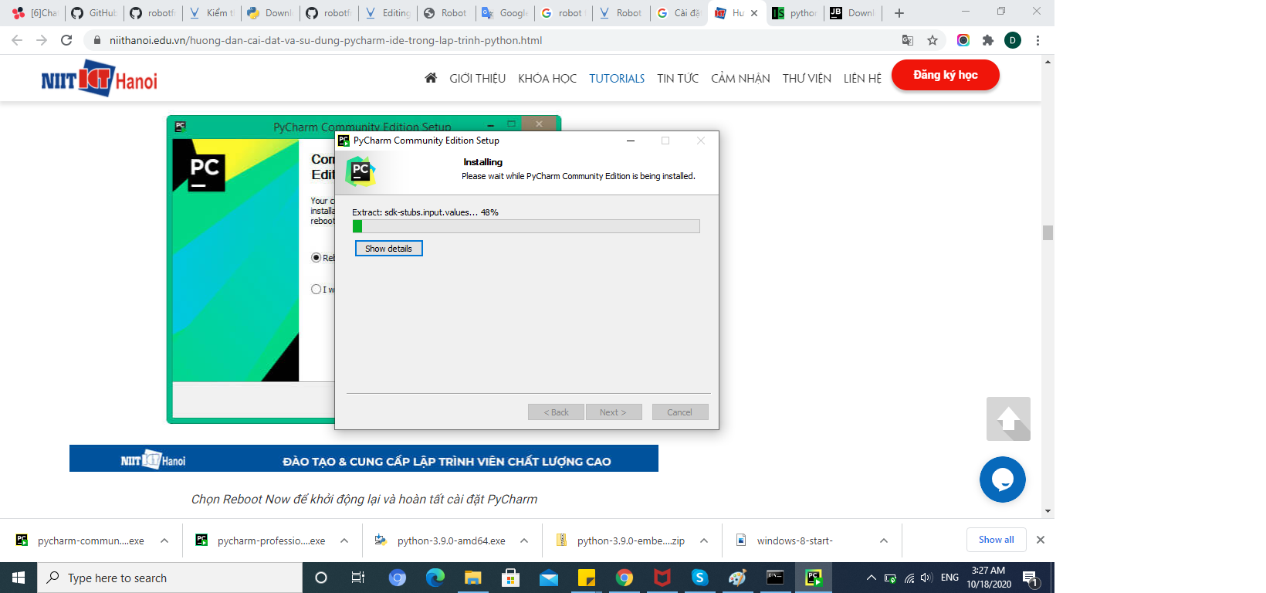Viewport: 1266px width, 593px height.
Task: Open Sticky Notes on the taskbar
Action: click(x=587, y=578)
